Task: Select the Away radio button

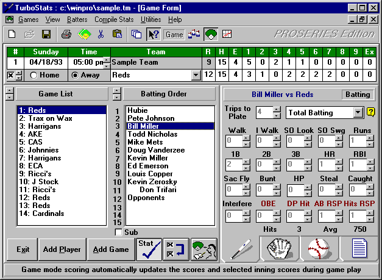Action: tap(76, 76)
